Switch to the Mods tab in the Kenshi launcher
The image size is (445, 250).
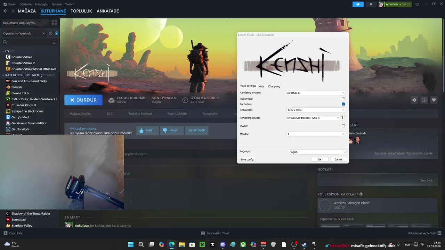pyautogui.click(x=261, y=86)
